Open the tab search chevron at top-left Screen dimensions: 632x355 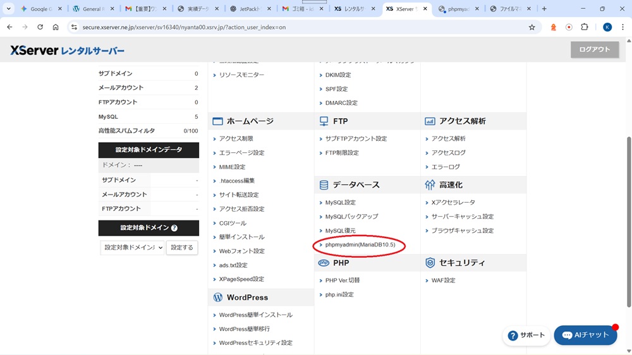pos(9,9)
